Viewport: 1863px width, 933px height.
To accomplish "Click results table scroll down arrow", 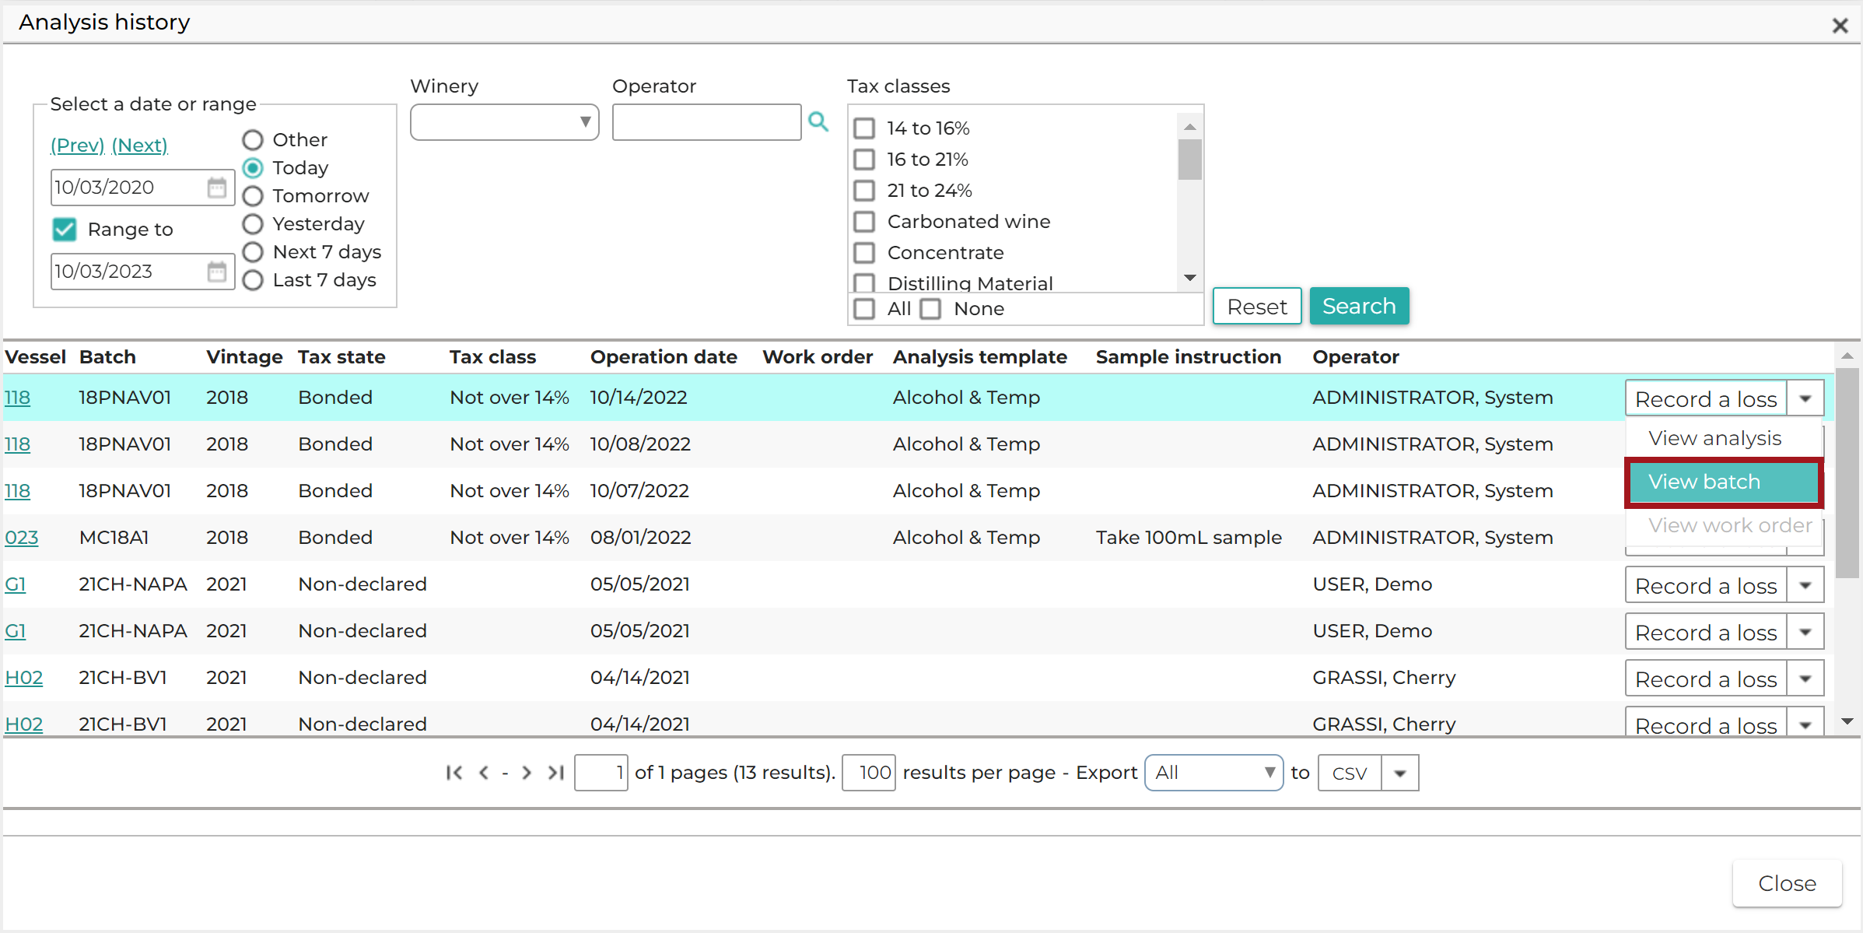I will coord(1847,722).
